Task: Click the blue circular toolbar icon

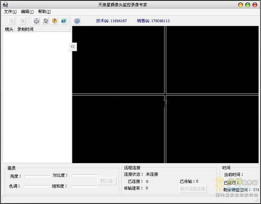Action: click(77, 21)
